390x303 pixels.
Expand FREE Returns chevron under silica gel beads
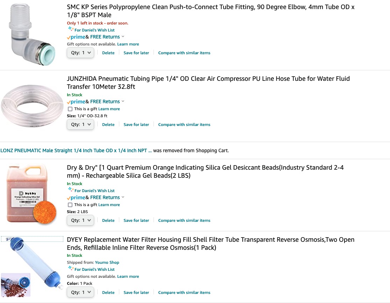(123, 197)
